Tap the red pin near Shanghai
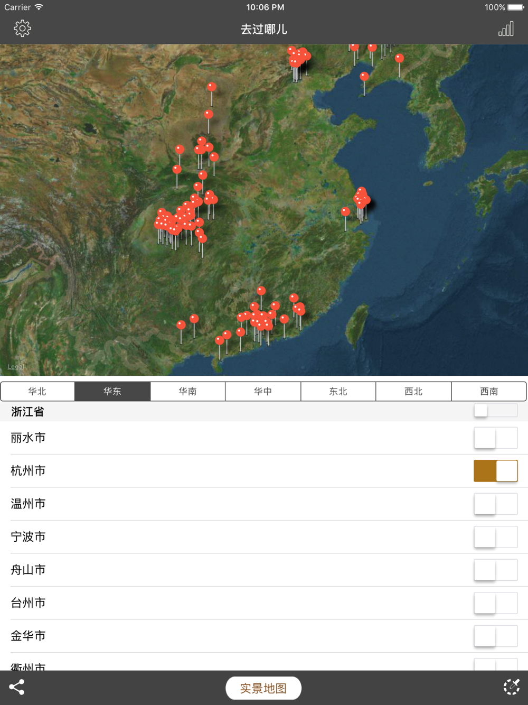This screenshot has width=528, height=705. 362,198
